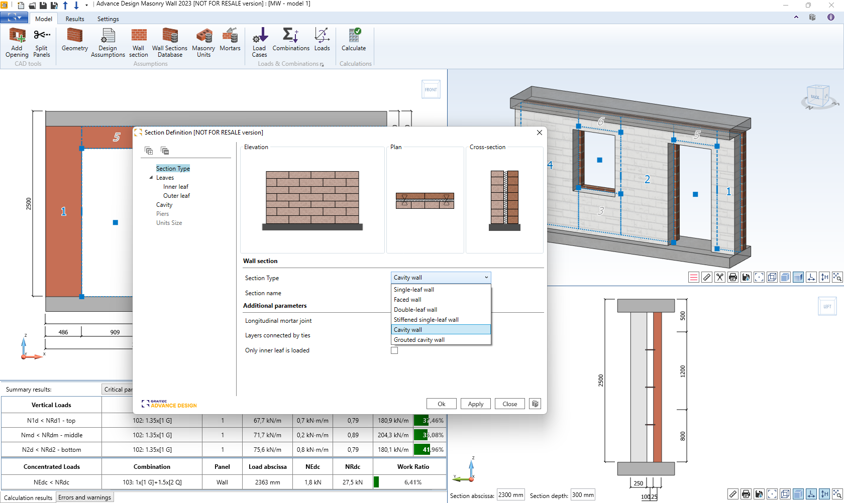Open the Section Type dropdown arrow

pos(486,278)
